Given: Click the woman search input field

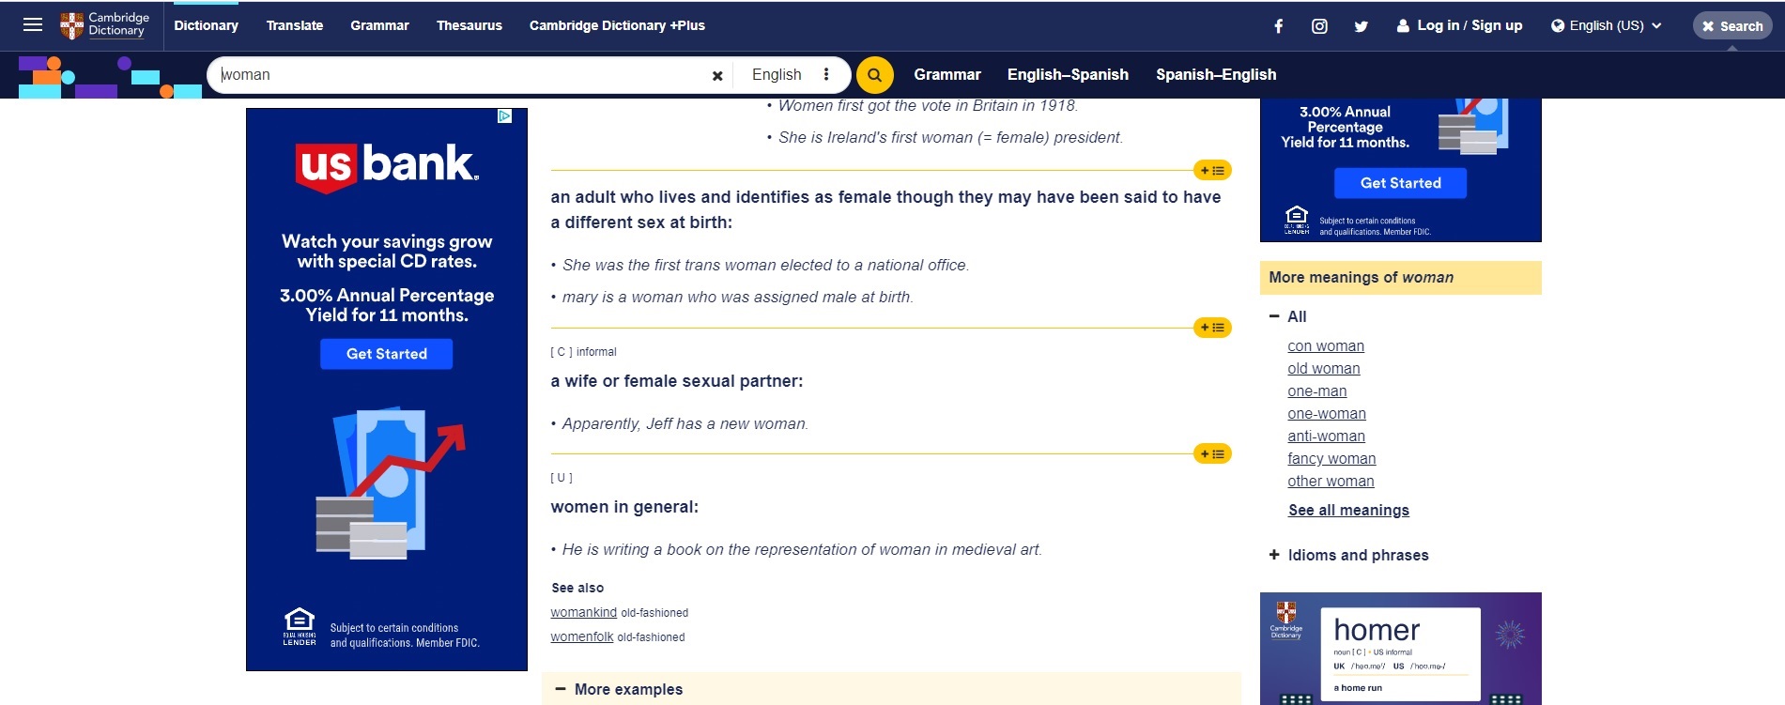Looking at the screenshot, I should click(460, 75).
